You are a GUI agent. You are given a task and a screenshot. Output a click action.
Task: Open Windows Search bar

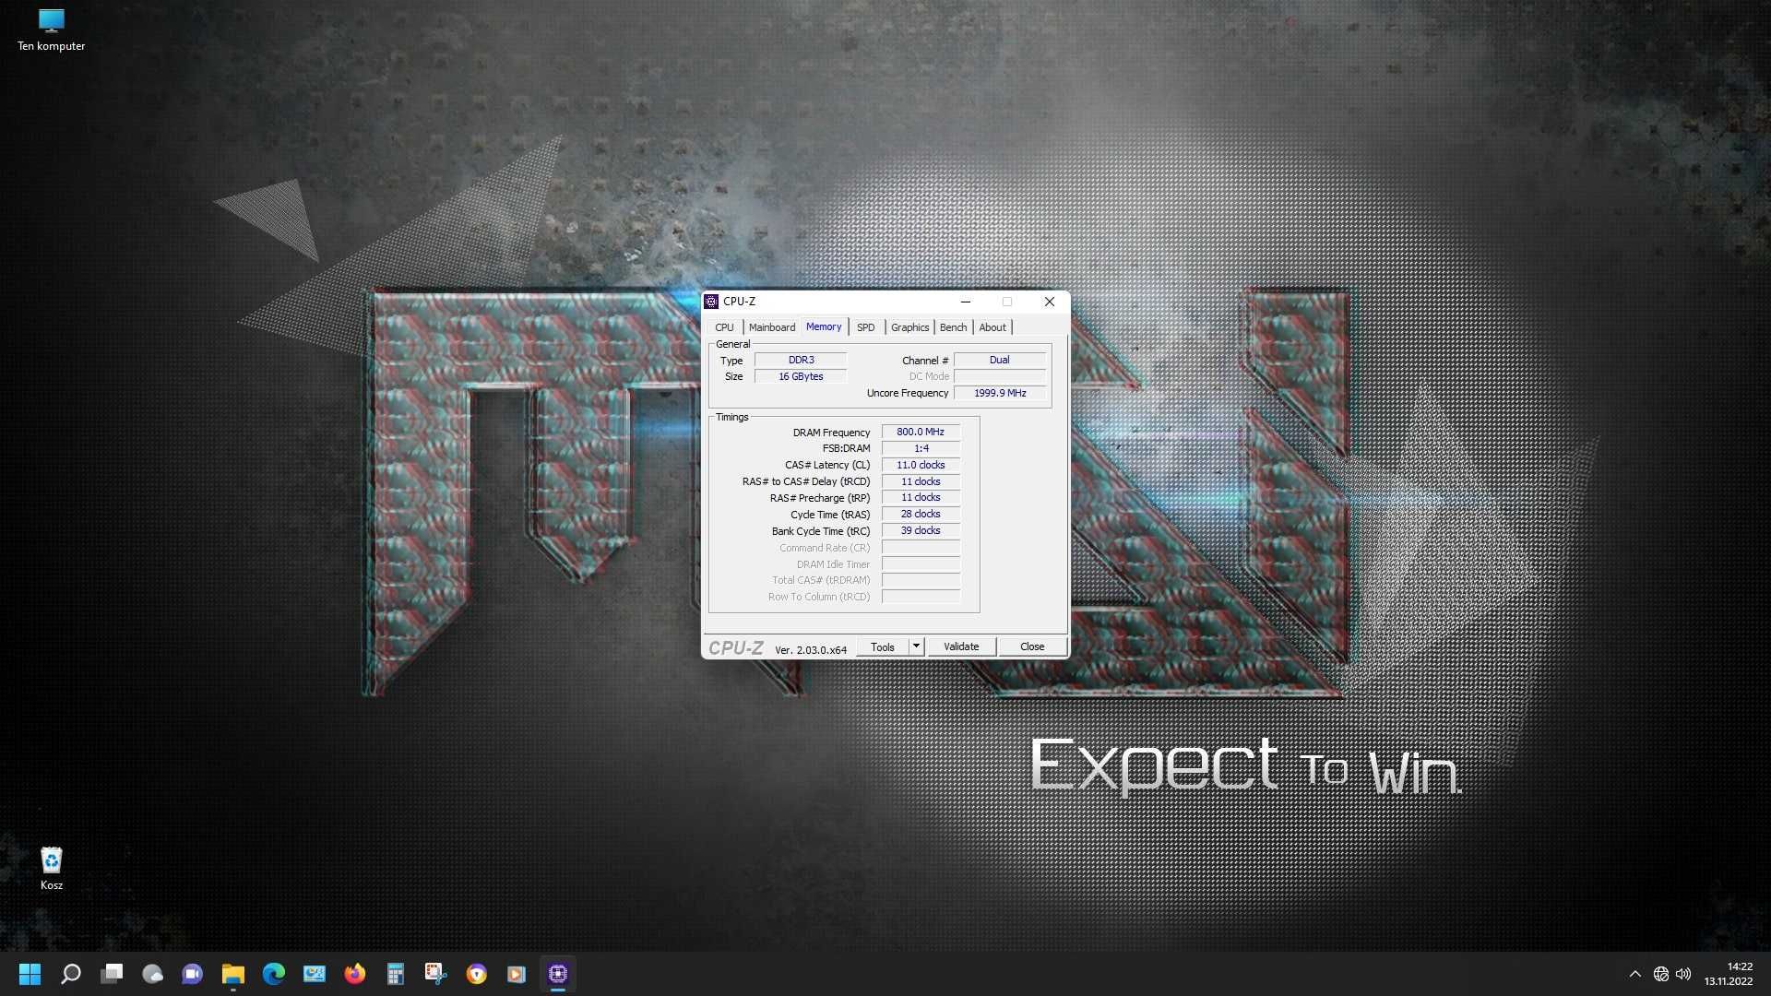(x=70, y=973)
